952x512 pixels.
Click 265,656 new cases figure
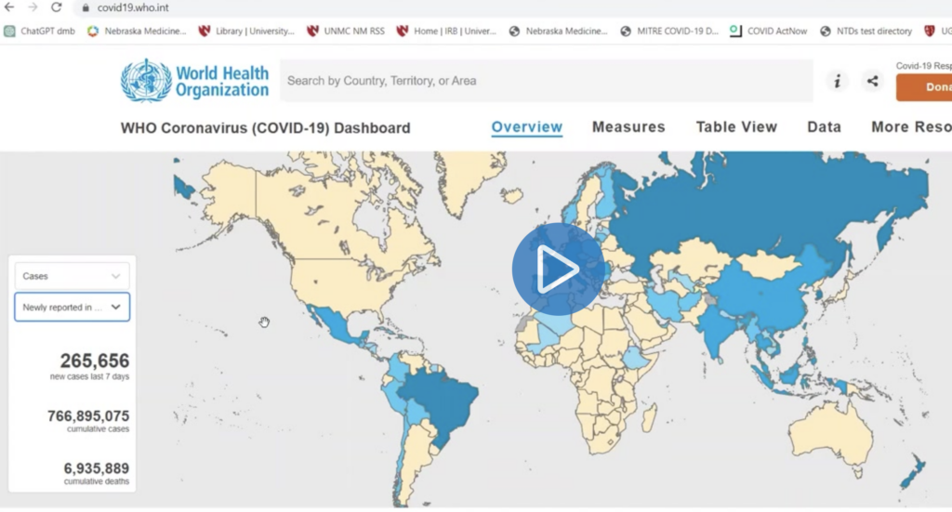coord(95,361)
